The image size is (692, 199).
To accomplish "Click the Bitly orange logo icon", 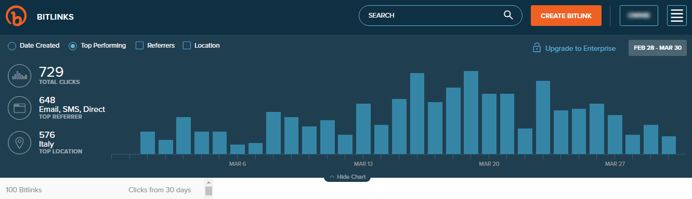I will pyautogui.click(x=16, y=16).
